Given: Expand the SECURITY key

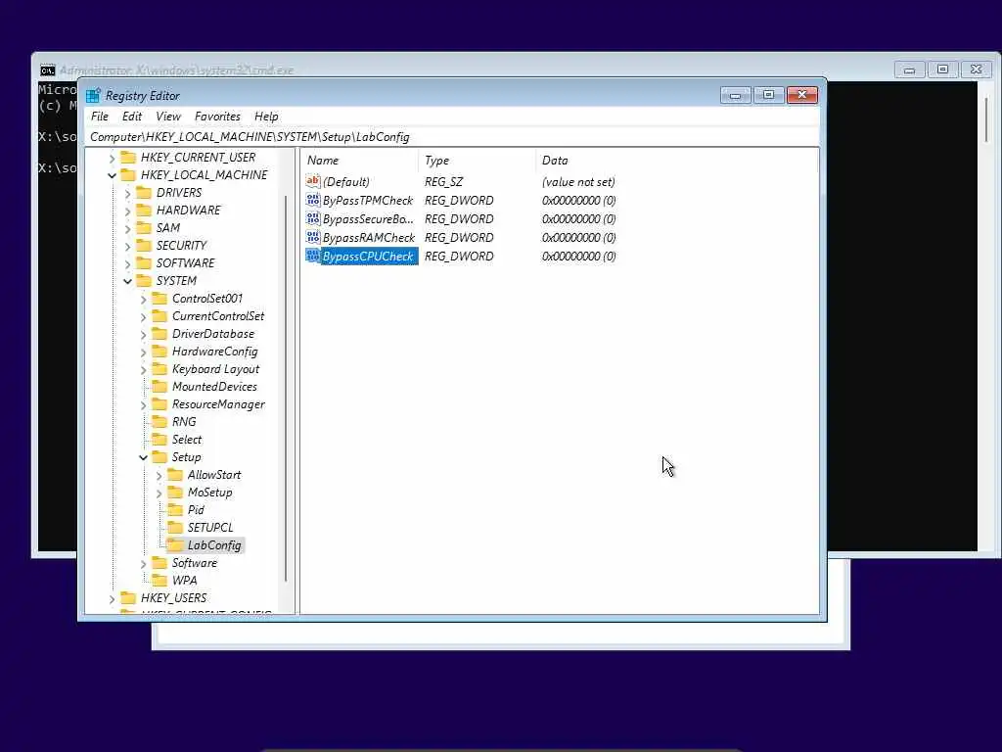Looking at the screenshot, I should pyautogui.click(x=128, y=246).
